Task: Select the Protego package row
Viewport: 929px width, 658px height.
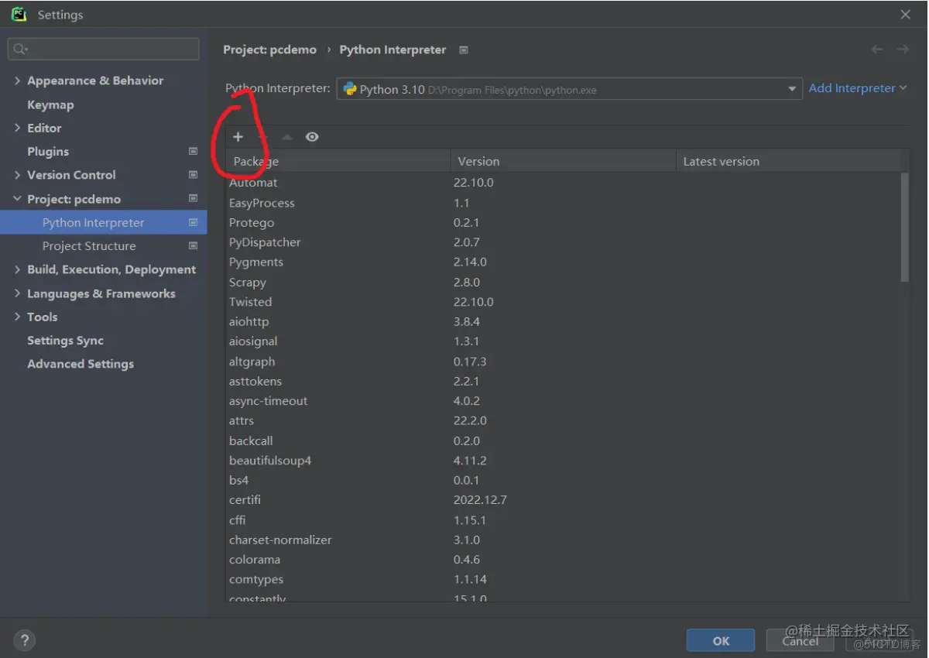Action: [x=563, y=222]
